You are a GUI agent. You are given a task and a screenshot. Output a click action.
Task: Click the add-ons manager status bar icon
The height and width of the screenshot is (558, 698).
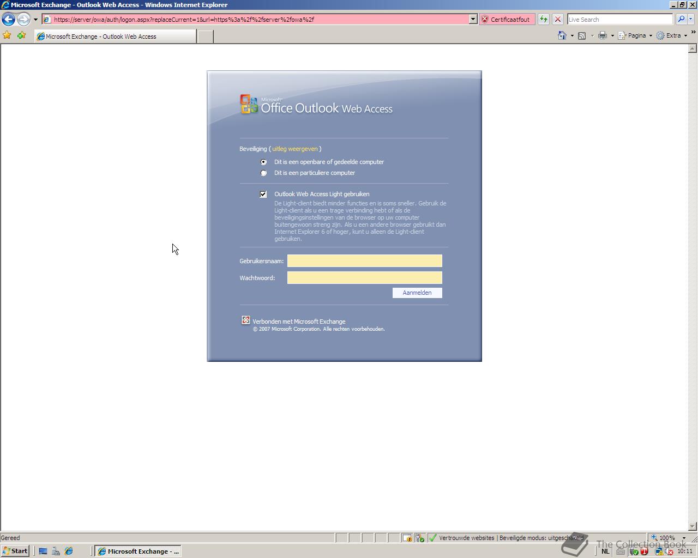click(419, 538)
